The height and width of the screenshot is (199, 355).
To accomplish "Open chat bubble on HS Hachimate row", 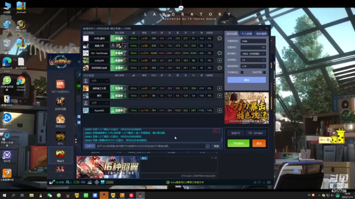I will point(219,53).
